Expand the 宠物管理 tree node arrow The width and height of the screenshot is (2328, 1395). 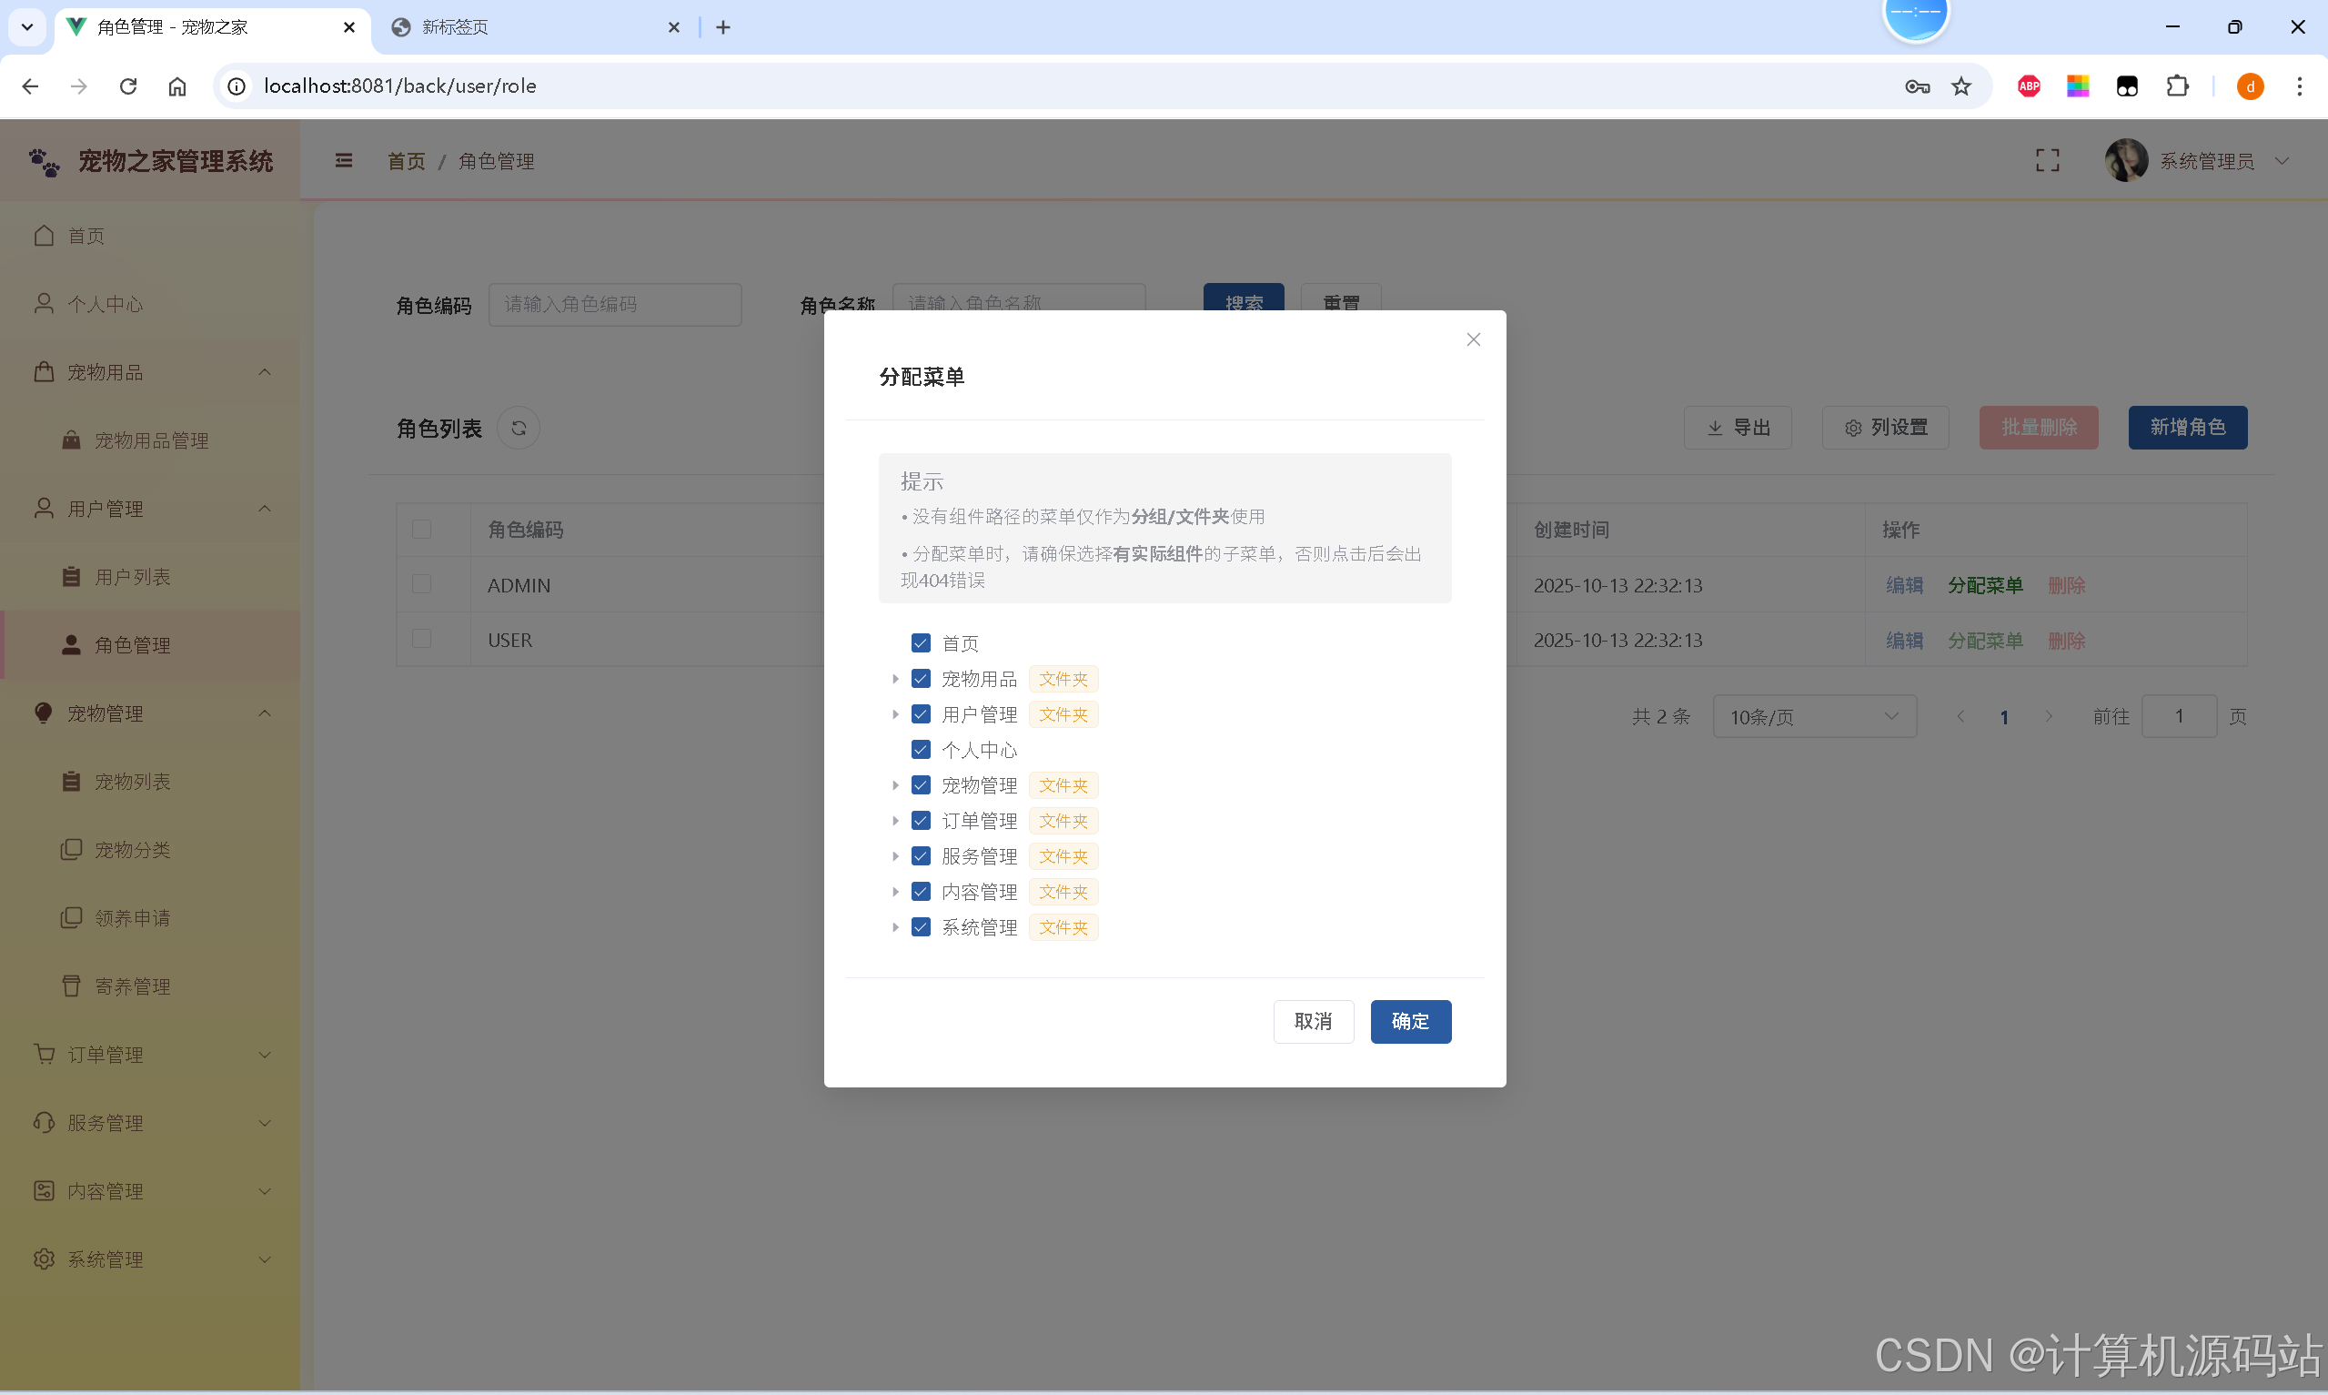click(x=895, y=785)
